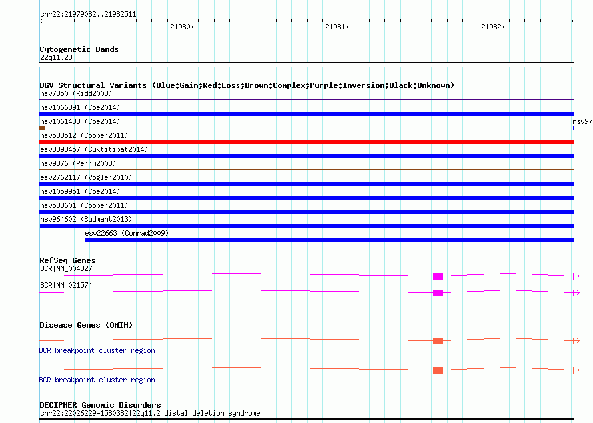593x423 pixels.
Task: Click the arrow end of BCR|NM_021574 transcript
Action: [x=576, y=293]
